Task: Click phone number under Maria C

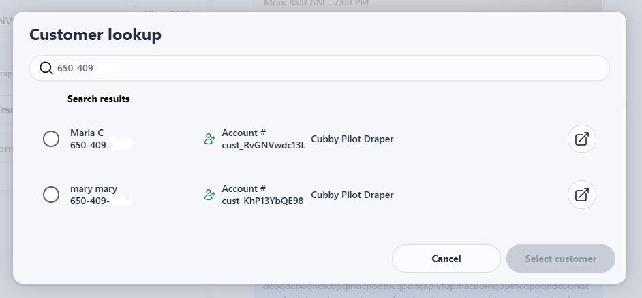Action: point(102,145)
